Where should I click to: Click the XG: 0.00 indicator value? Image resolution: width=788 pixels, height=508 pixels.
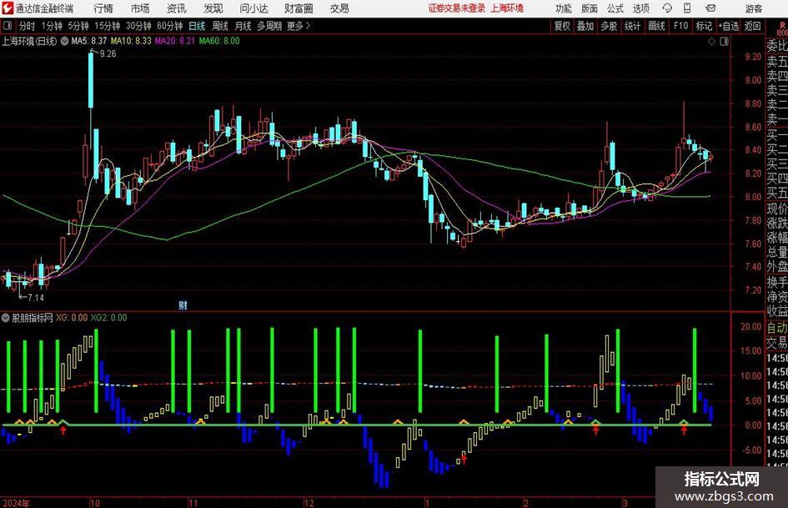click(72, 318)
